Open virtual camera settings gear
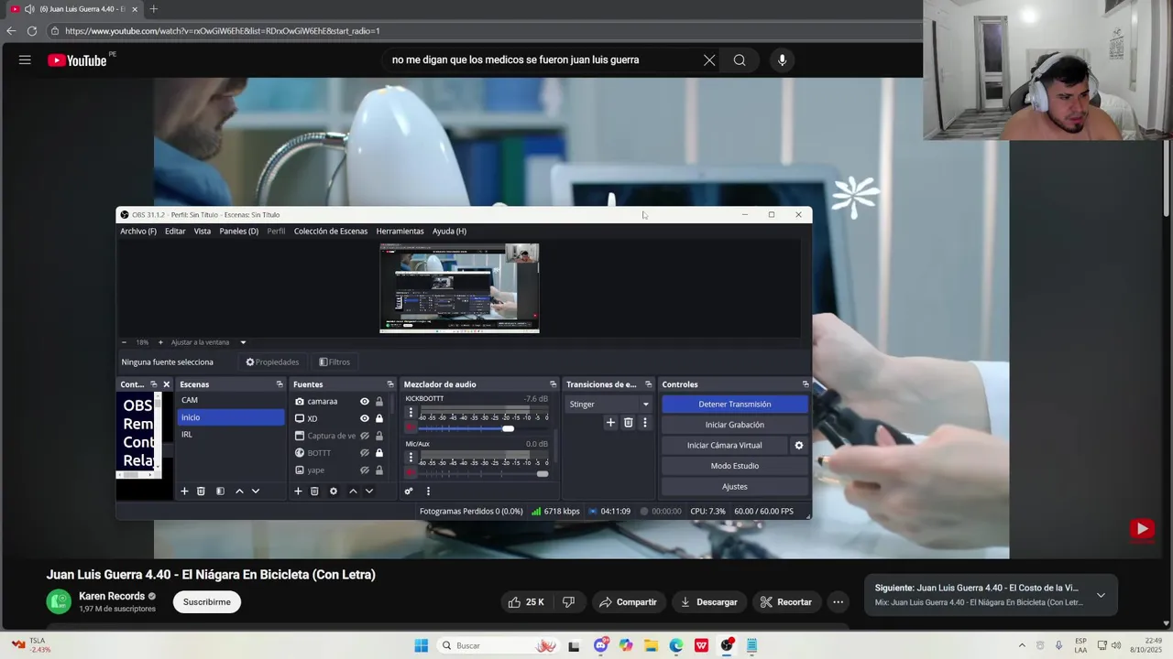This screenshot has width=1173, height=659. (799, 446)
